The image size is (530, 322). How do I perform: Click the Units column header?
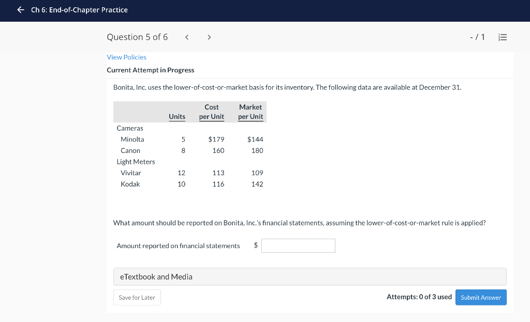pos(177,116)
